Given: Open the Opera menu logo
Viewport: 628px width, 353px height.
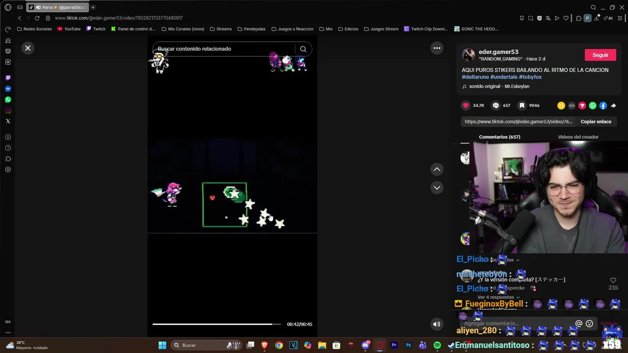Looking at the screenshot, I should 8,7.
